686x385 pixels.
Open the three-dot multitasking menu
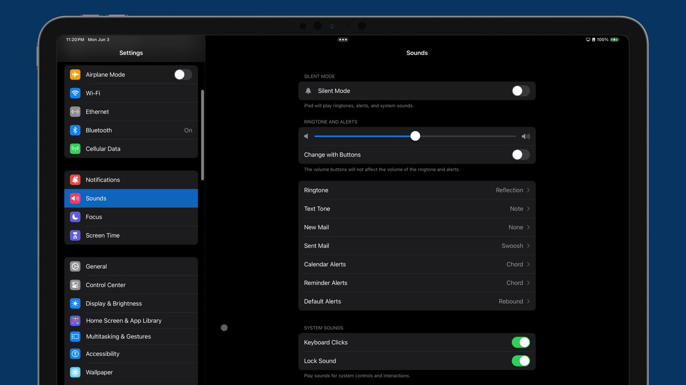point(343,40)
